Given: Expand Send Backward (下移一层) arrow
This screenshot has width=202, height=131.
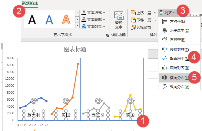Looking at the screenshot, I should tap(155, 20).
